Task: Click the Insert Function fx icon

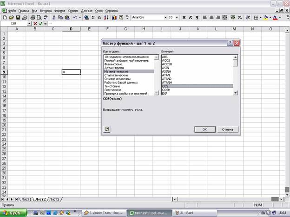Action: coord(99,18)
